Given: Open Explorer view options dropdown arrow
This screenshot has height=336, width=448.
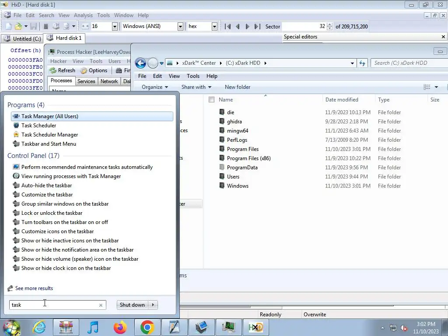Looking at the screenshot, I should pos(436,87).
